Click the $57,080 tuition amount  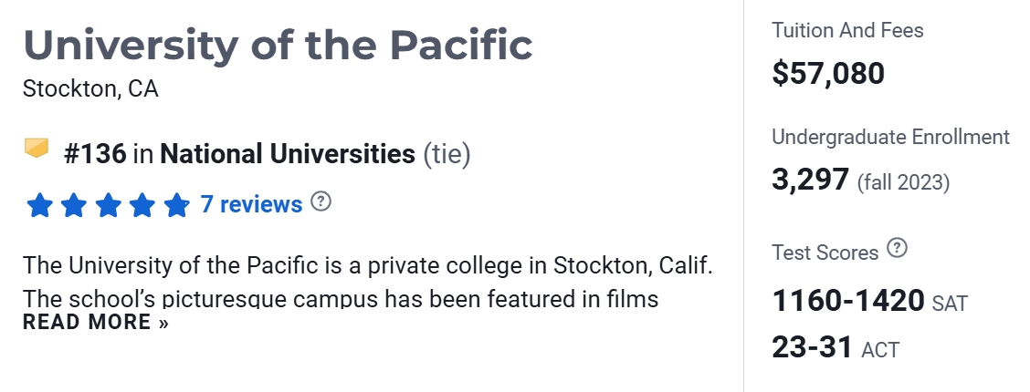pyautogui.click(x=828, y=73)
